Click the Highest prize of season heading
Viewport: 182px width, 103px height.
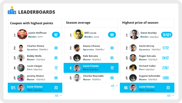point(140,23)
